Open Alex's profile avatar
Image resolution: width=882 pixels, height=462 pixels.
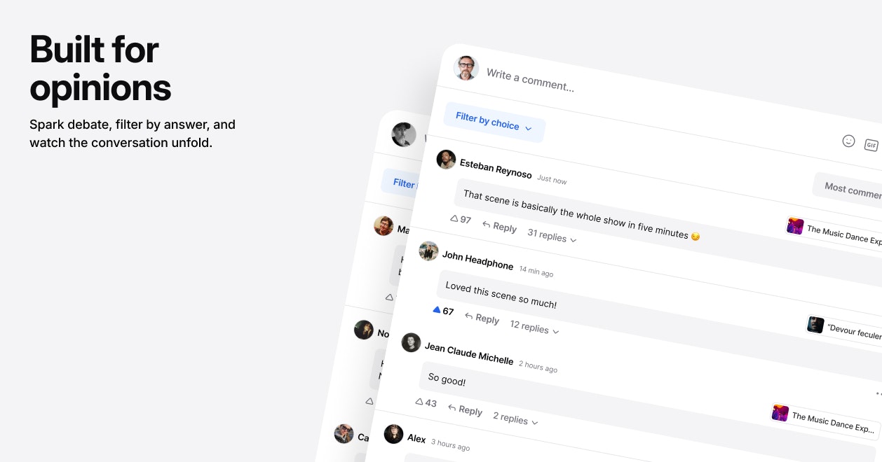[x=393, y=434]
